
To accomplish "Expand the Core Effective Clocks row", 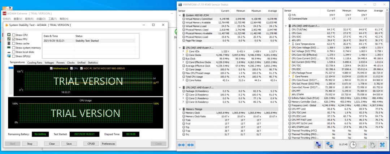I will [183, 62].
